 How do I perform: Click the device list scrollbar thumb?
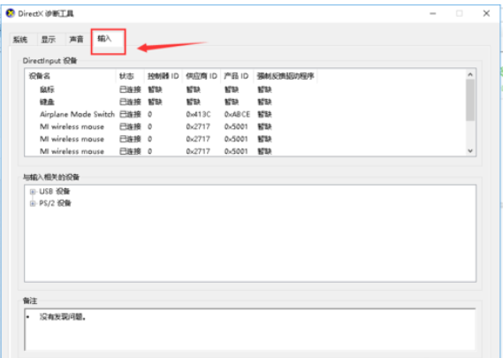click(x=470, y=100)
